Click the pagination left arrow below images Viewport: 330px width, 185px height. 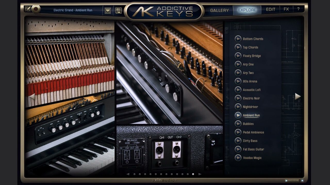tap(128, 174)
